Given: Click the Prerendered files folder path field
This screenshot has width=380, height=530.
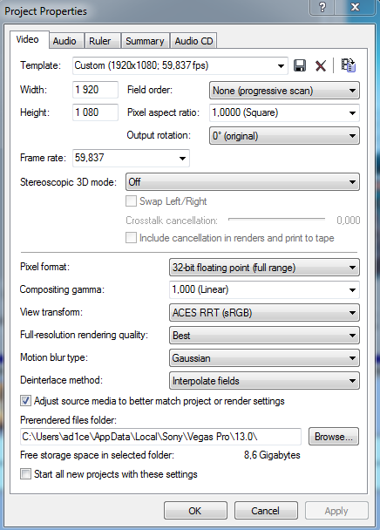Looking at the screenshot, I should coord(160,437).
